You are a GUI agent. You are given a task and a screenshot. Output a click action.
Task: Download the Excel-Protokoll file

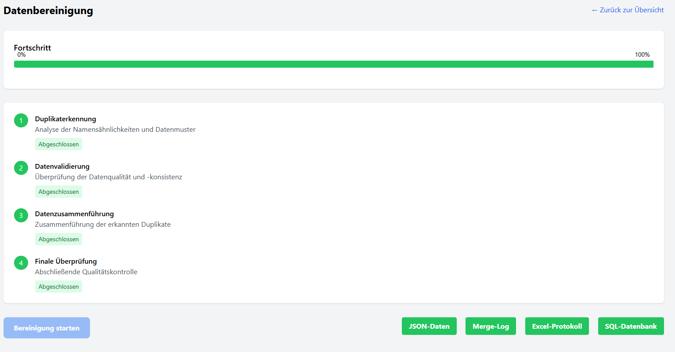(557, 326)
